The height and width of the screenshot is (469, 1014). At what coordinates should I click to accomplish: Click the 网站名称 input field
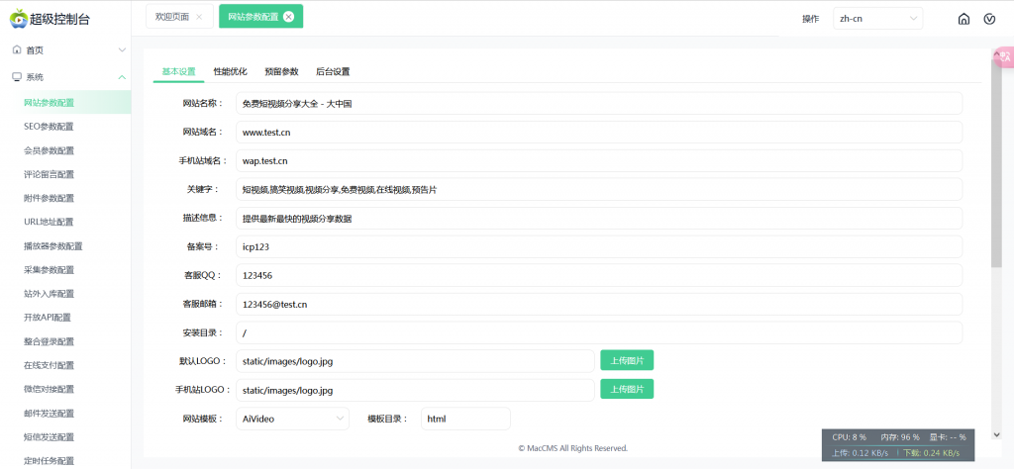pyautogui.click(x=599, y=103)
